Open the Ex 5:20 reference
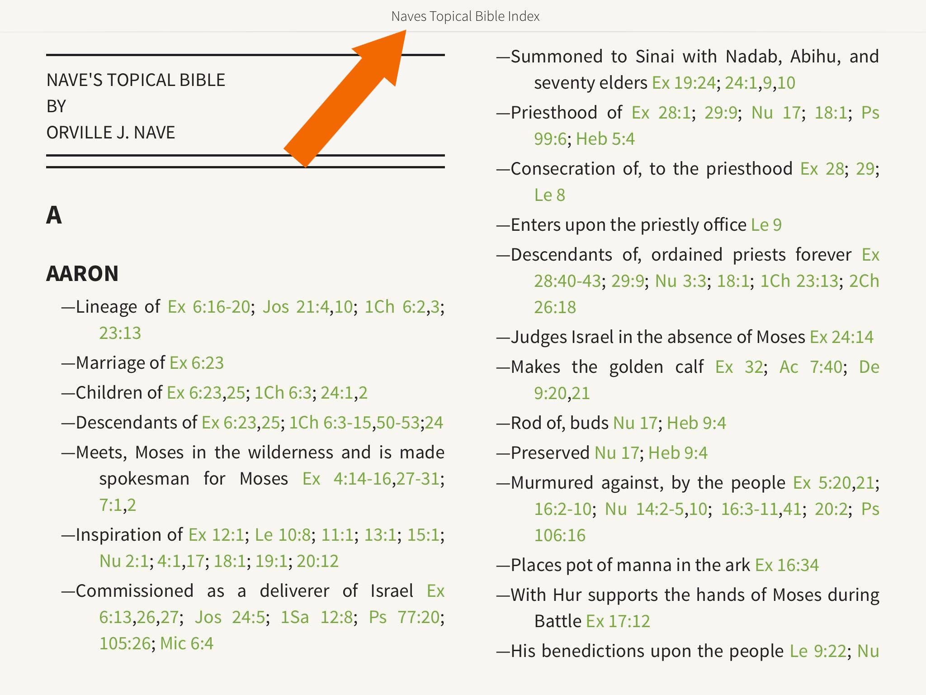 coord(822,483)
